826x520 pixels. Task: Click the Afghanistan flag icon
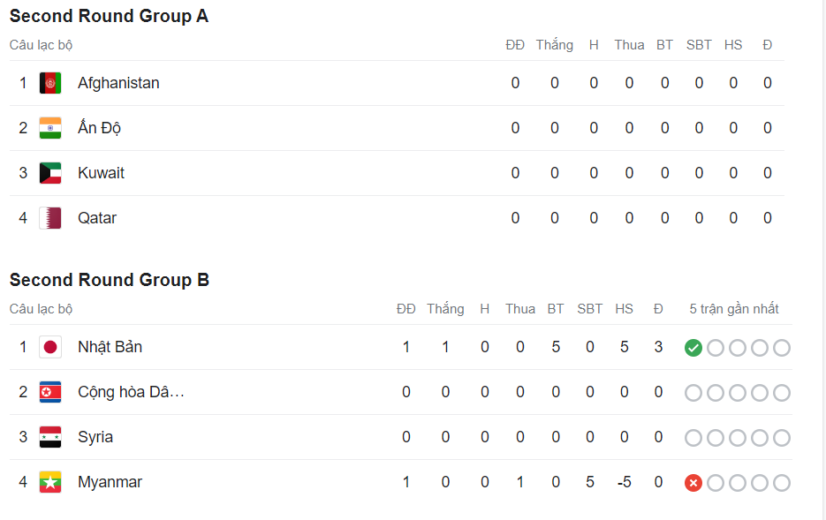click(50, 83)
